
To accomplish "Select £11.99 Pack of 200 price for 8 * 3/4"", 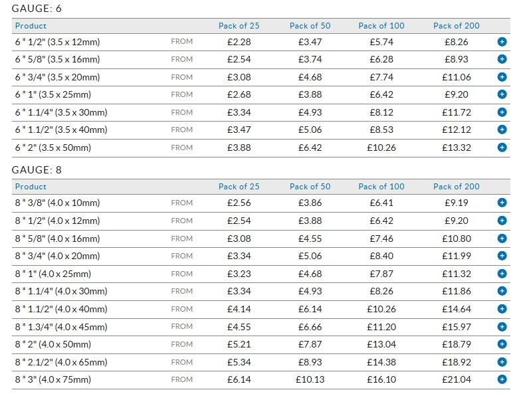I will (x=456, y=256).
